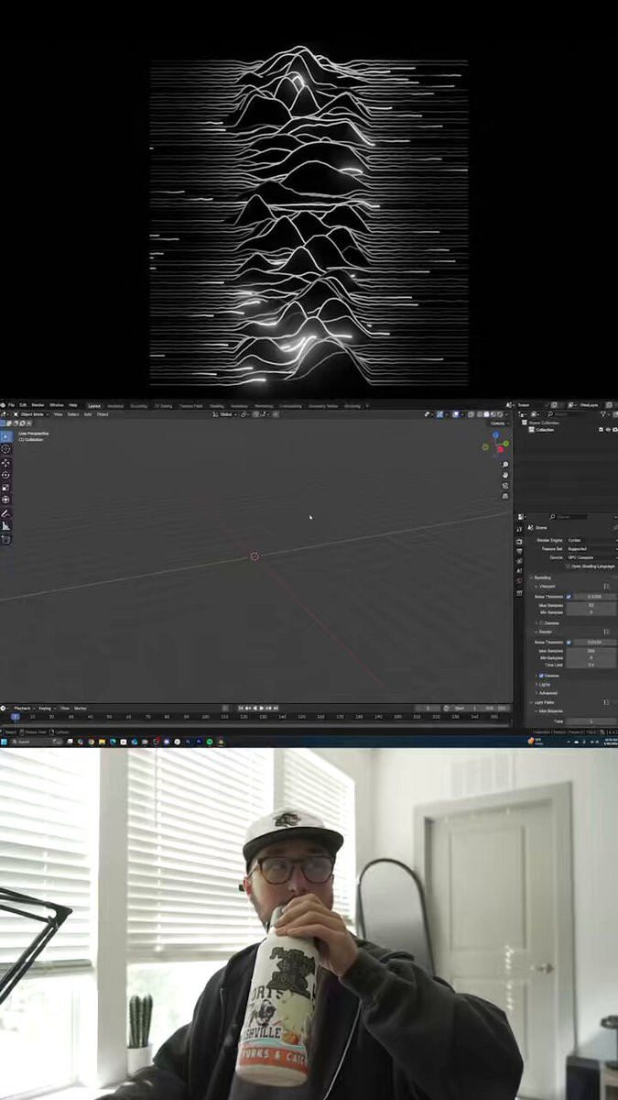Image resolution: width=618 pixels, height=1100 pixels.
Task: Open the Render properties tab icon
Action: 519,542
